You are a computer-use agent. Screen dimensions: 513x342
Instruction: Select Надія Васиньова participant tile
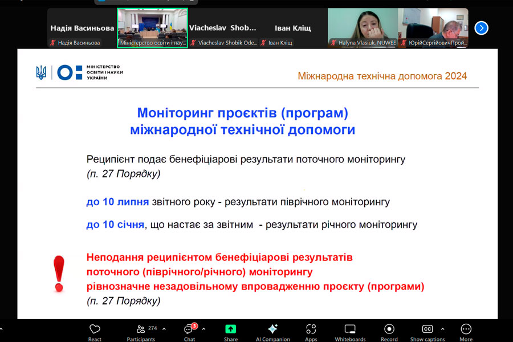coord(82,28)
